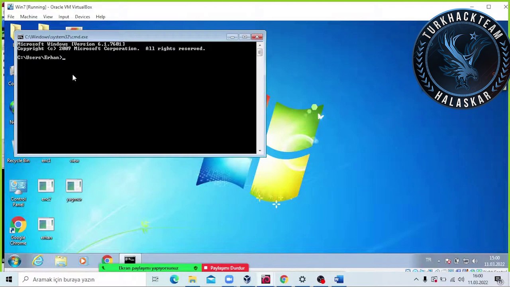Open Settings gear on host taskbar

pos(302,279)
